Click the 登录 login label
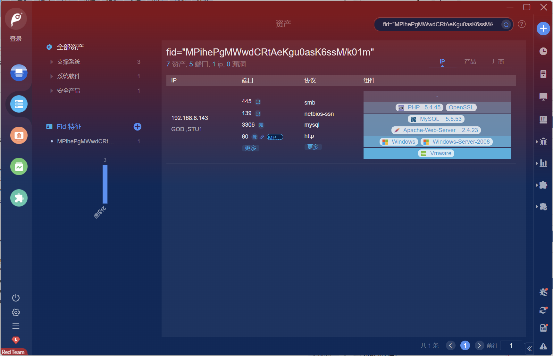Screen dimensions: 553x356 click(16, 39)
